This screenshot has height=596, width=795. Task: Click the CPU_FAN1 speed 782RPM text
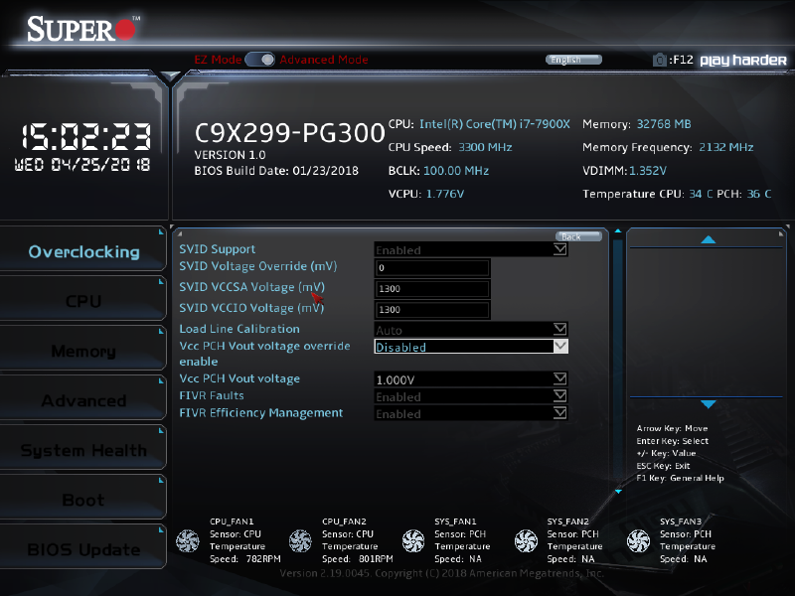coord(263,559)
